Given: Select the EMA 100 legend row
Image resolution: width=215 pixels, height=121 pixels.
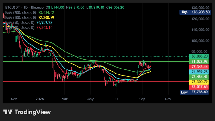Looking at the screenshot, I should tap(30, 18).
